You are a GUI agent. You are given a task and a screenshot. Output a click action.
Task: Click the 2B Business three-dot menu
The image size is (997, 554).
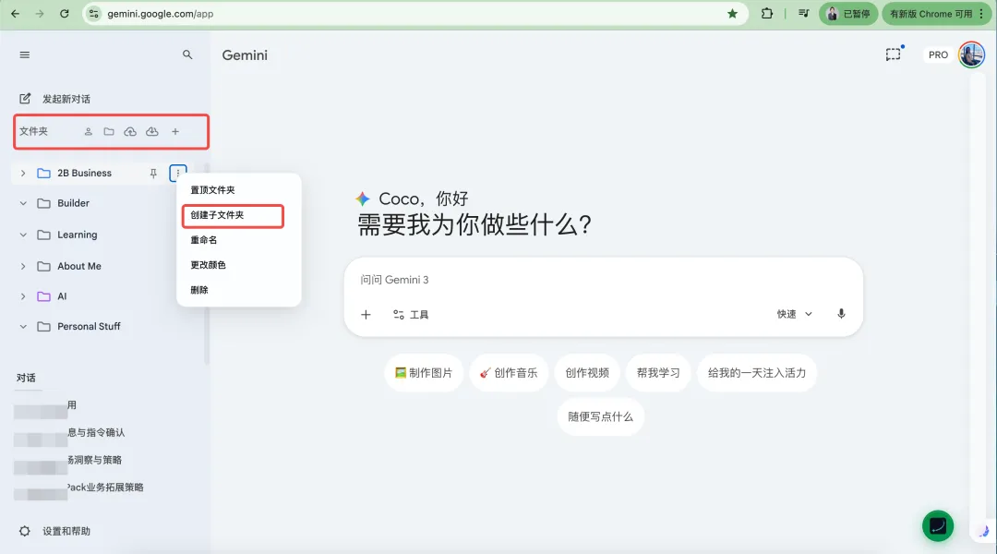(x=178, y=173)
